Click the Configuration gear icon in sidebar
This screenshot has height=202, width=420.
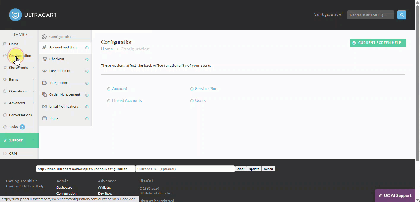pos(5,56)
